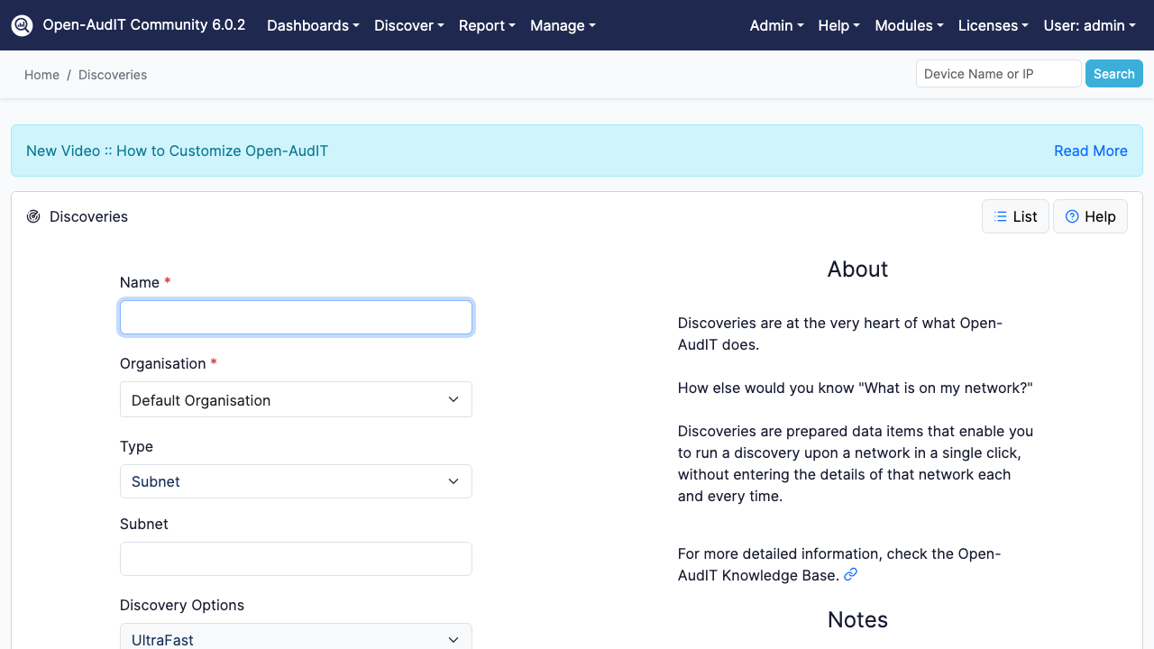Screen dimensions: 1154x649
Task: Focus the Subnet input field
Action: [x=296, y=559]
